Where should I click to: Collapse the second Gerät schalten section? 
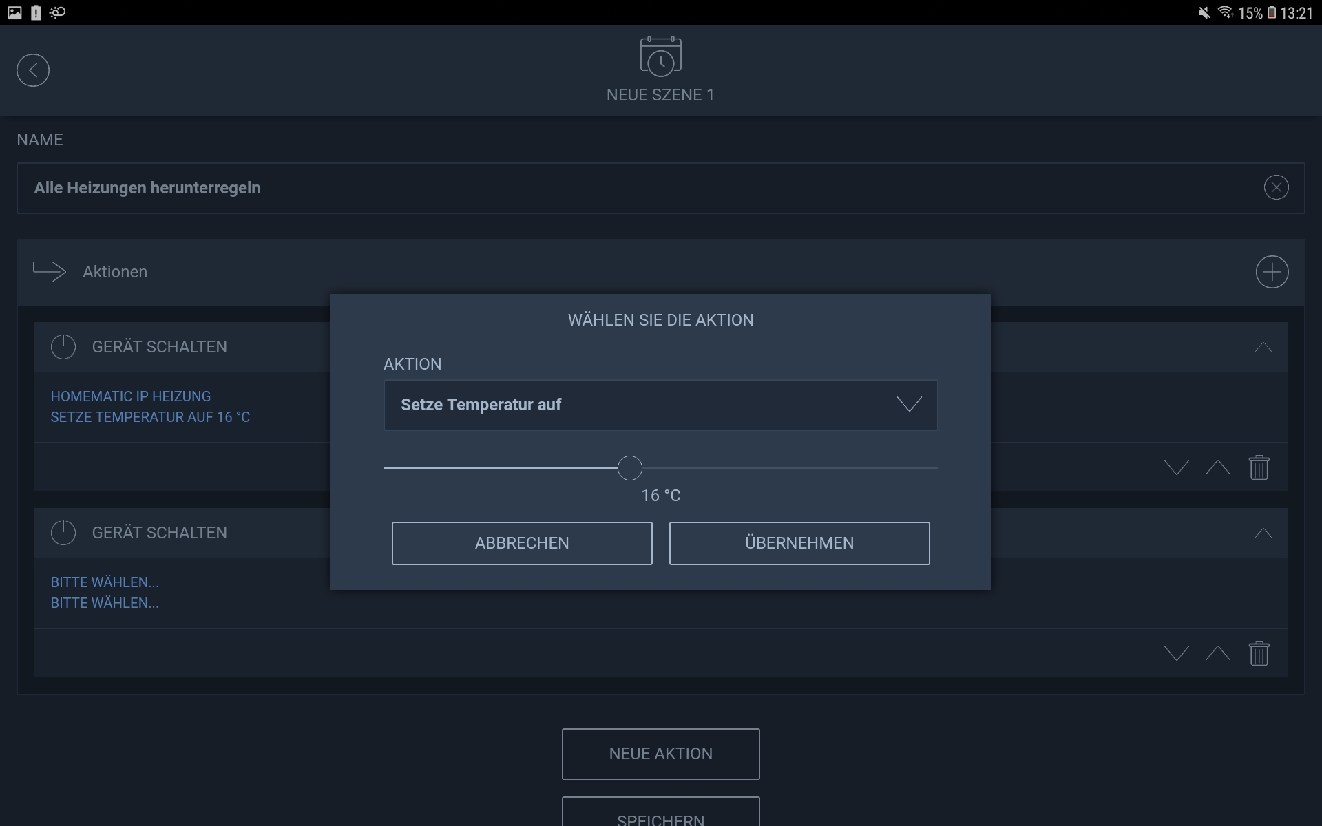coord(1263,533)
